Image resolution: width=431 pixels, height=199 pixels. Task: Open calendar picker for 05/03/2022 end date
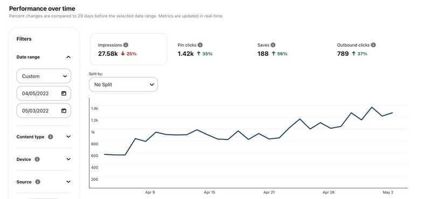pyautogui.click(x=64, y=111)
